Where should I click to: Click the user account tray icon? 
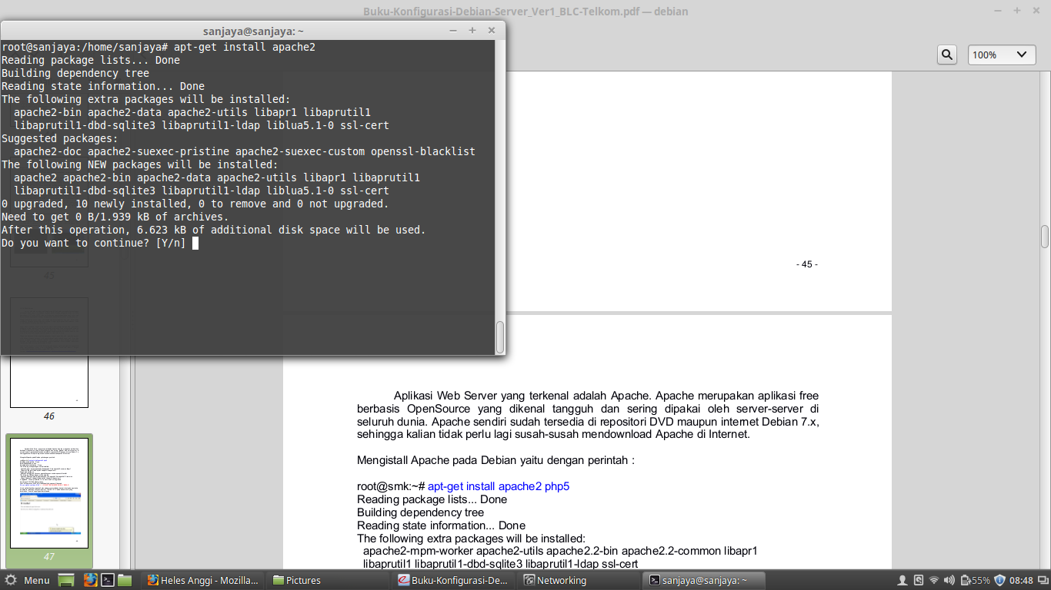tap(903, 580)
